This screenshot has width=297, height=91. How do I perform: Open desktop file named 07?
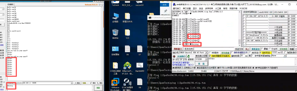(140, 51)
